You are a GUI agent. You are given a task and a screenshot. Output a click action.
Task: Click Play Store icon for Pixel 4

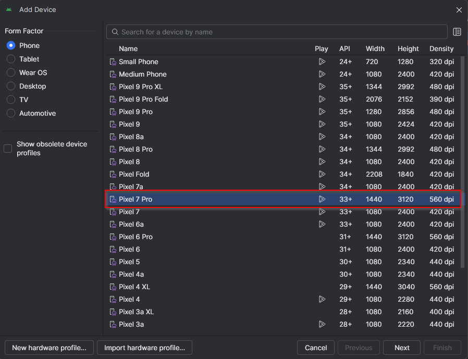click(x=322, y=299)
